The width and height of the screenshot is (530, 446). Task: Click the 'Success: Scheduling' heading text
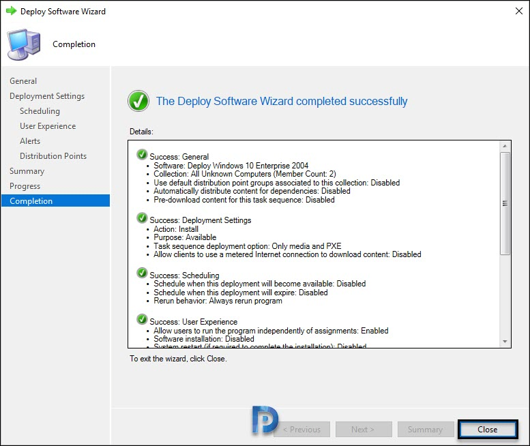click(185, 276)
